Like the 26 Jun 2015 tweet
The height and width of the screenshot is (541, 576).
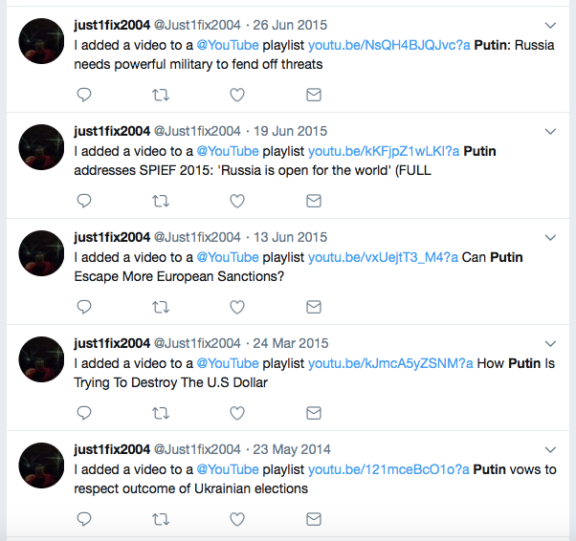pyautogui.click(x=237, y=95)
